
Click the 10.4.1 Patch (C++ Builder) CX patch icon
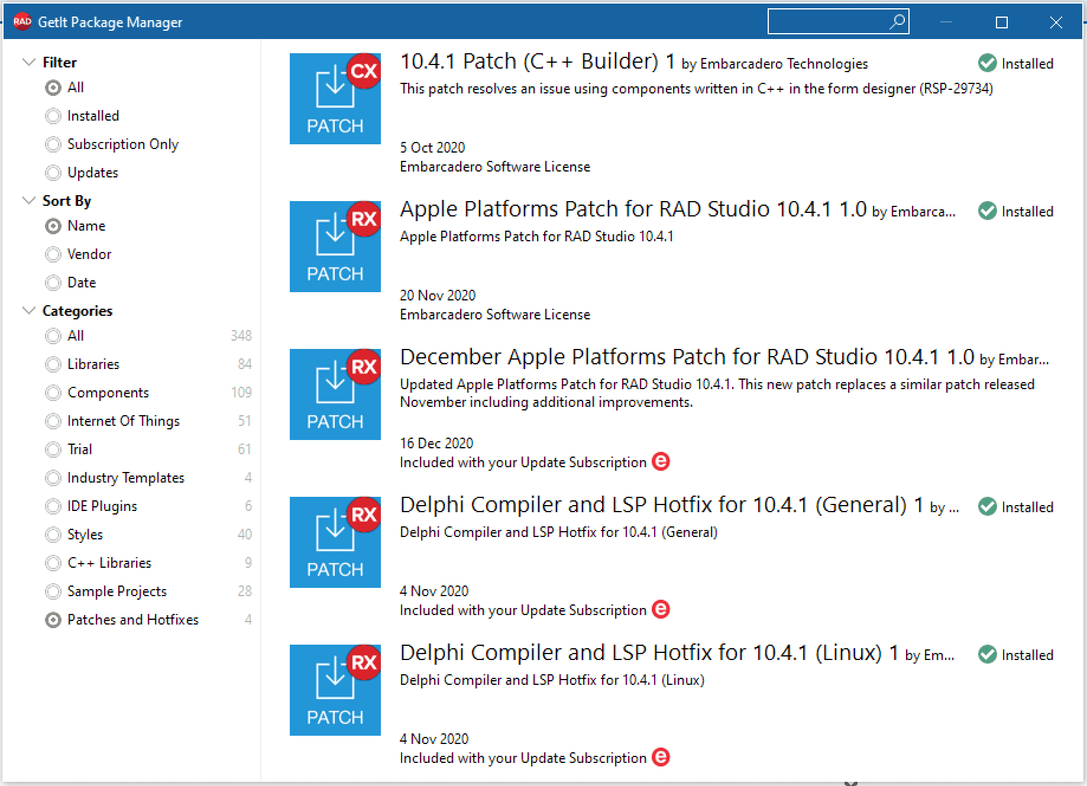(335, 99)
